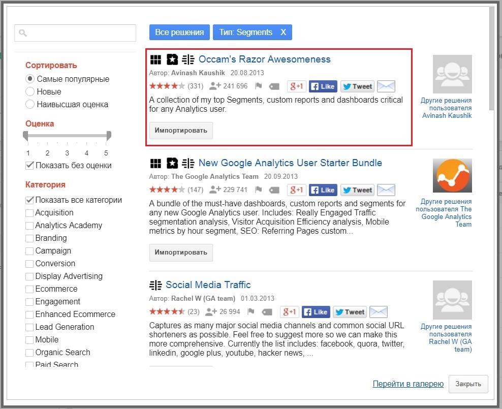Select the Самые популярные sort option
Image resolution: width=502 pixels, height=409 pixels.
[30, 79]
